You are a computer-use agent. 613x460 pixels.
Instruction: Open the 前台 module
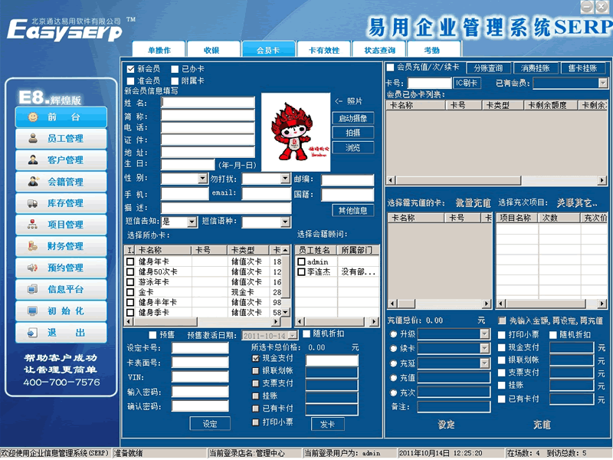[61, 117]
